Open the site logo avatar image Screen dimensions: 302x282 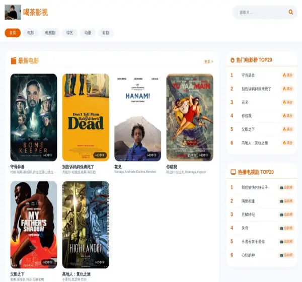(x=13, y=12)
